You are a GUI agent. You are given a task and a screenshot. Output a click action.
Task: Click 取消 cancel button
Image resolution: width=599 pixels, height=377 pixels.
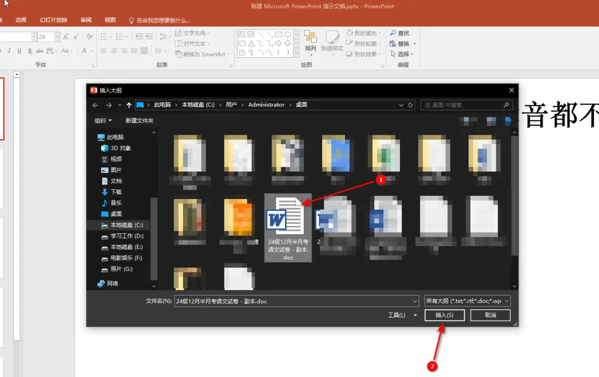490,315
